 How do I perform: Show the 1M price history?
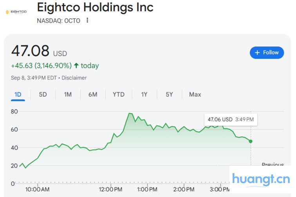(x=68, y=94)
